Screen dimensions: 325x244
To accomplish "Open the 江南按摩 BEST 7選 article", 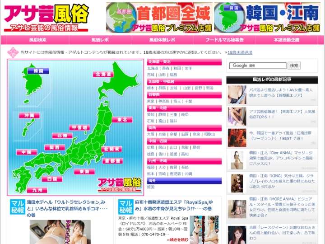I will point(280,136).
